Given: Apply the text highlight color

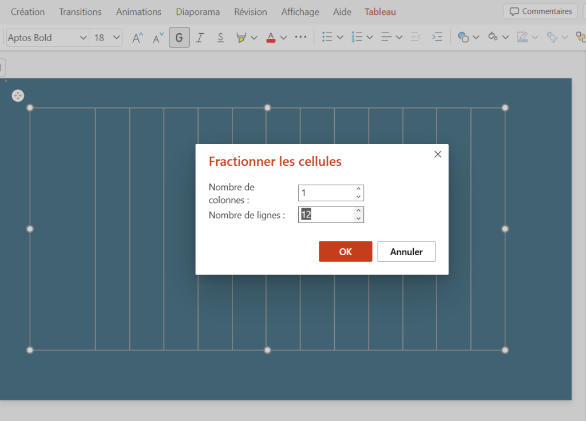Looking at the screenshot, I should (x=241, y=37).
